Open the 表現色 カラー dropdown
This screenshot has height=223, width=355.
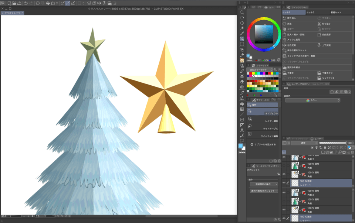tap(313, 100)
